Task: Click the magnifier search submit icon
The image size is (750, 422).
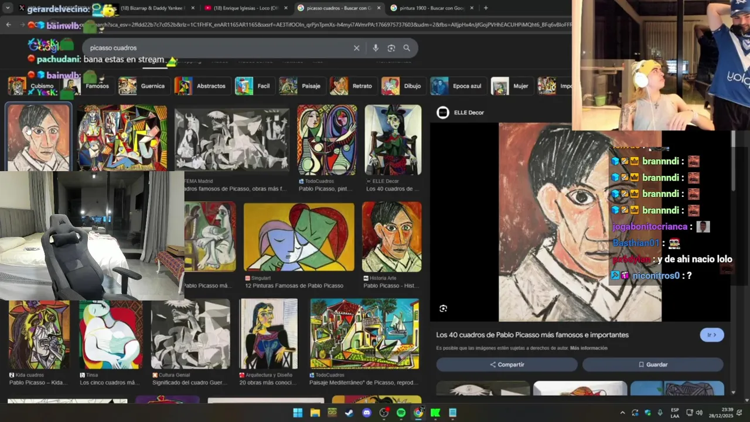Action: point(407,48)
